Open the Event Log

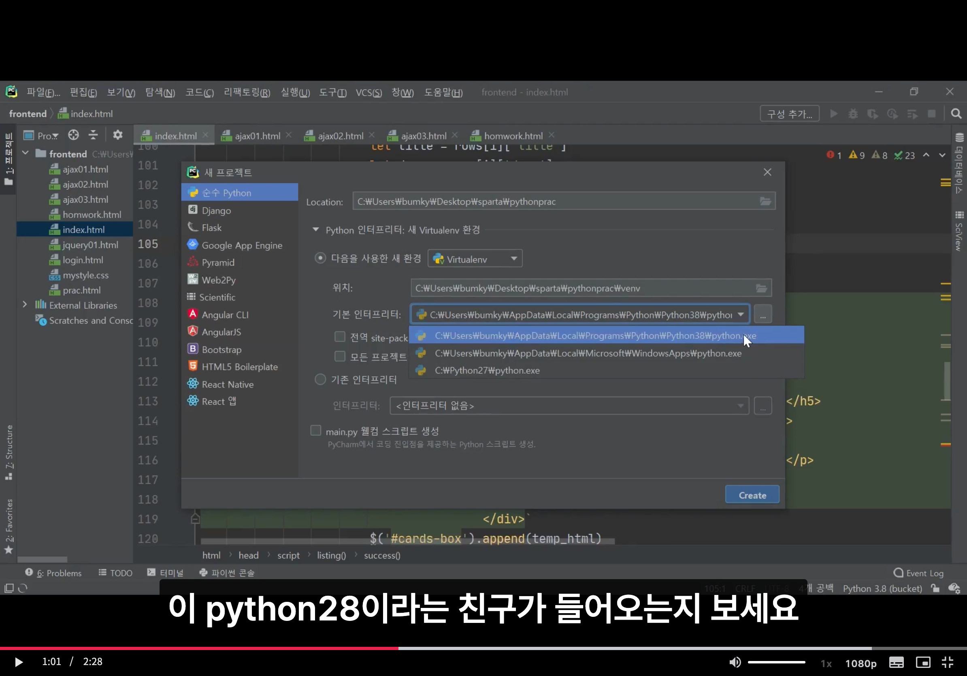click(x=918, y=573)
